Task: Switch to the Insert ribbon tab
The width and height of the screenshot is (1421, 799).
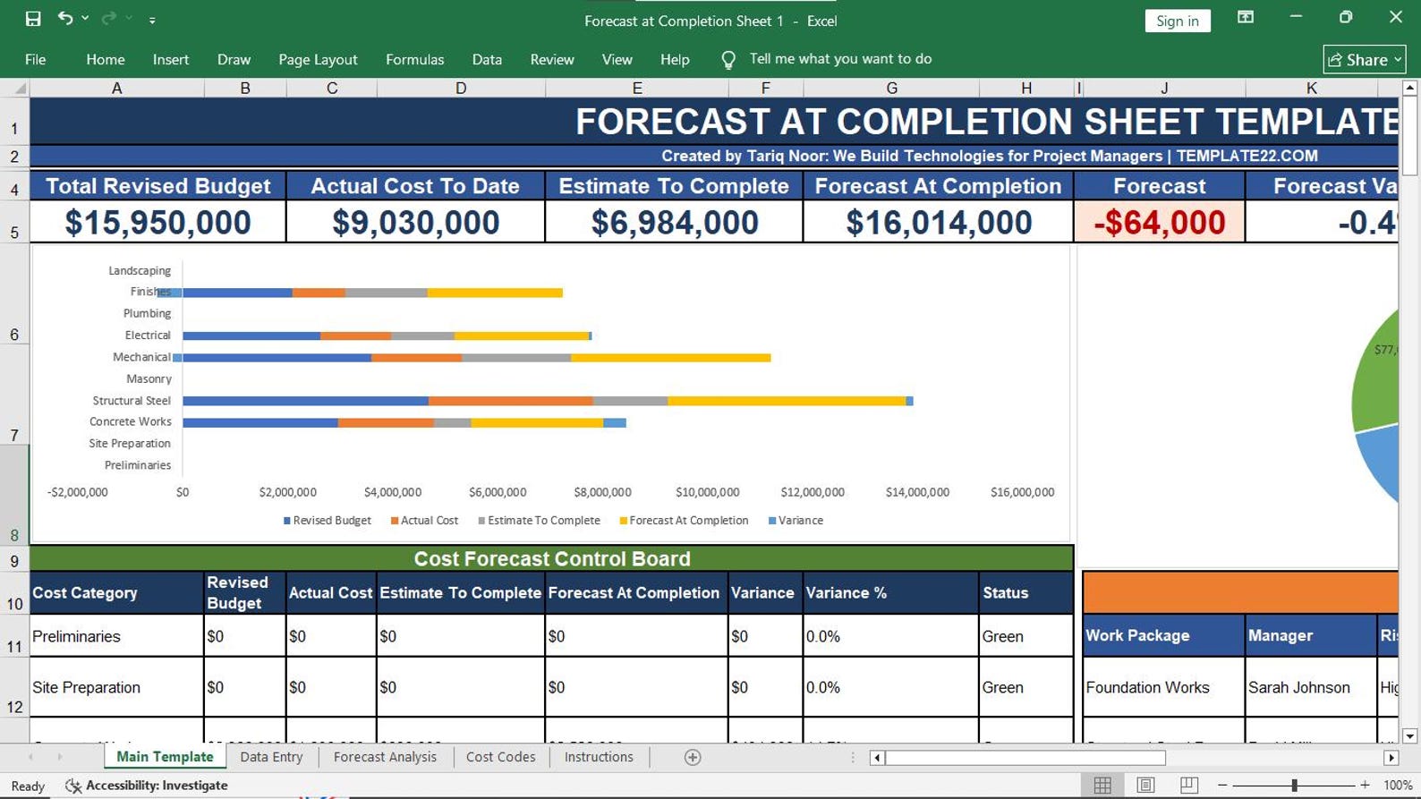Action: 171,59
